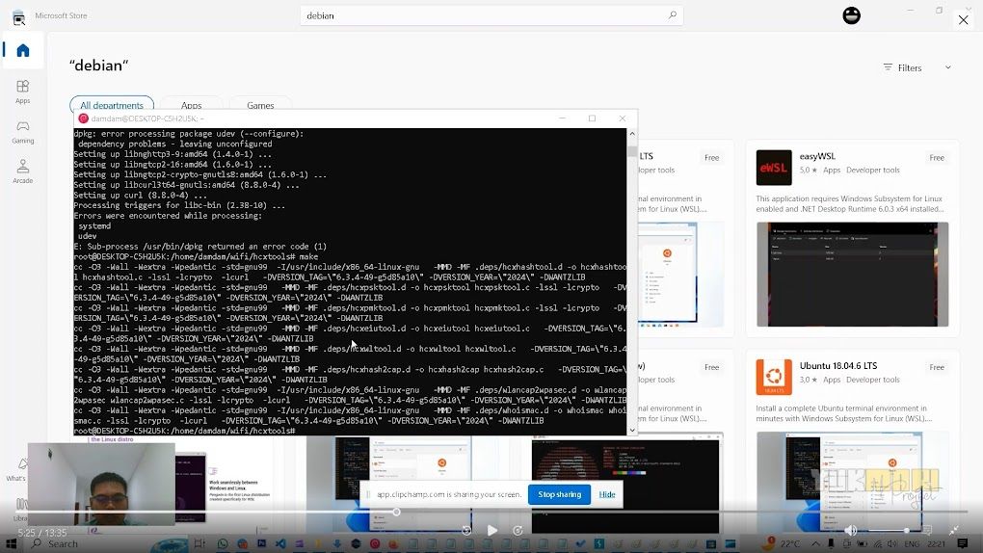This screenshot has height=553, width=983.
Task: Click the terminal scrollbar up arrow
Action: tap(632, 134)
